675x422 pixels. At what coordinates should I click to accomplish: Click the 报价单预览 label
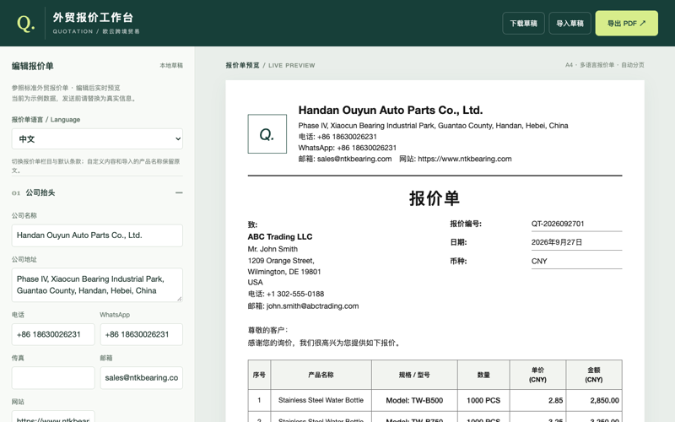tap(243, 66)
